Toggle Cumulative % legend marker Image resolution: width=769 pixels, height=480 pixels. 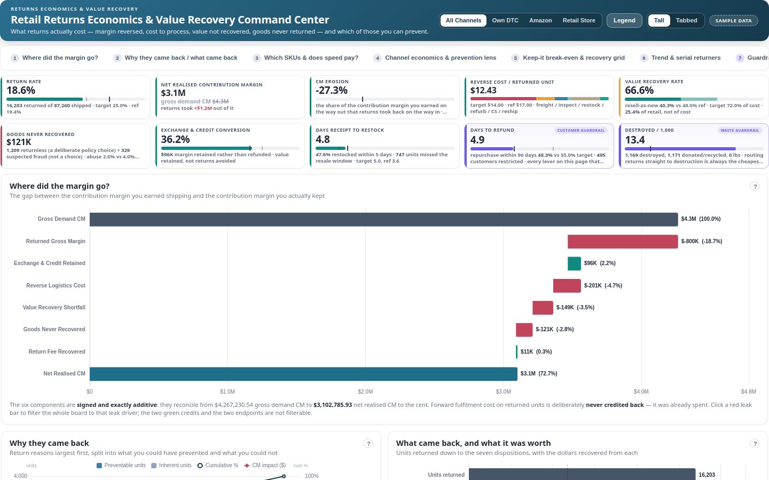(x=200, y=466)
